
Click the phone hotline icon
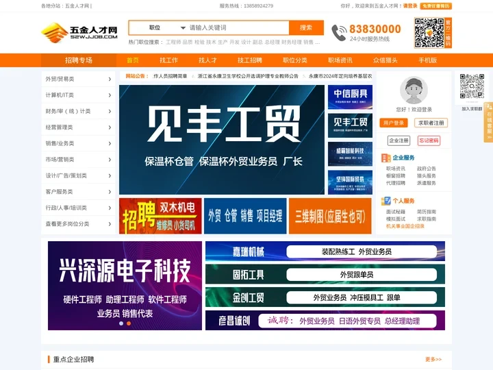(339, 33)
